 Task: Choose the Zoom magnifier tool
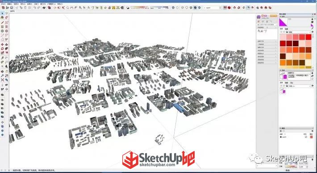coord(2,76)
